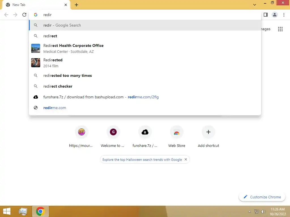
Task: Open the 'Welcome to ...' shortcut tile
Action: click(x=113, y=137)
